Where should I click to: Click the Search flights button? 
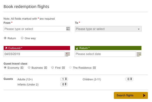131,95
